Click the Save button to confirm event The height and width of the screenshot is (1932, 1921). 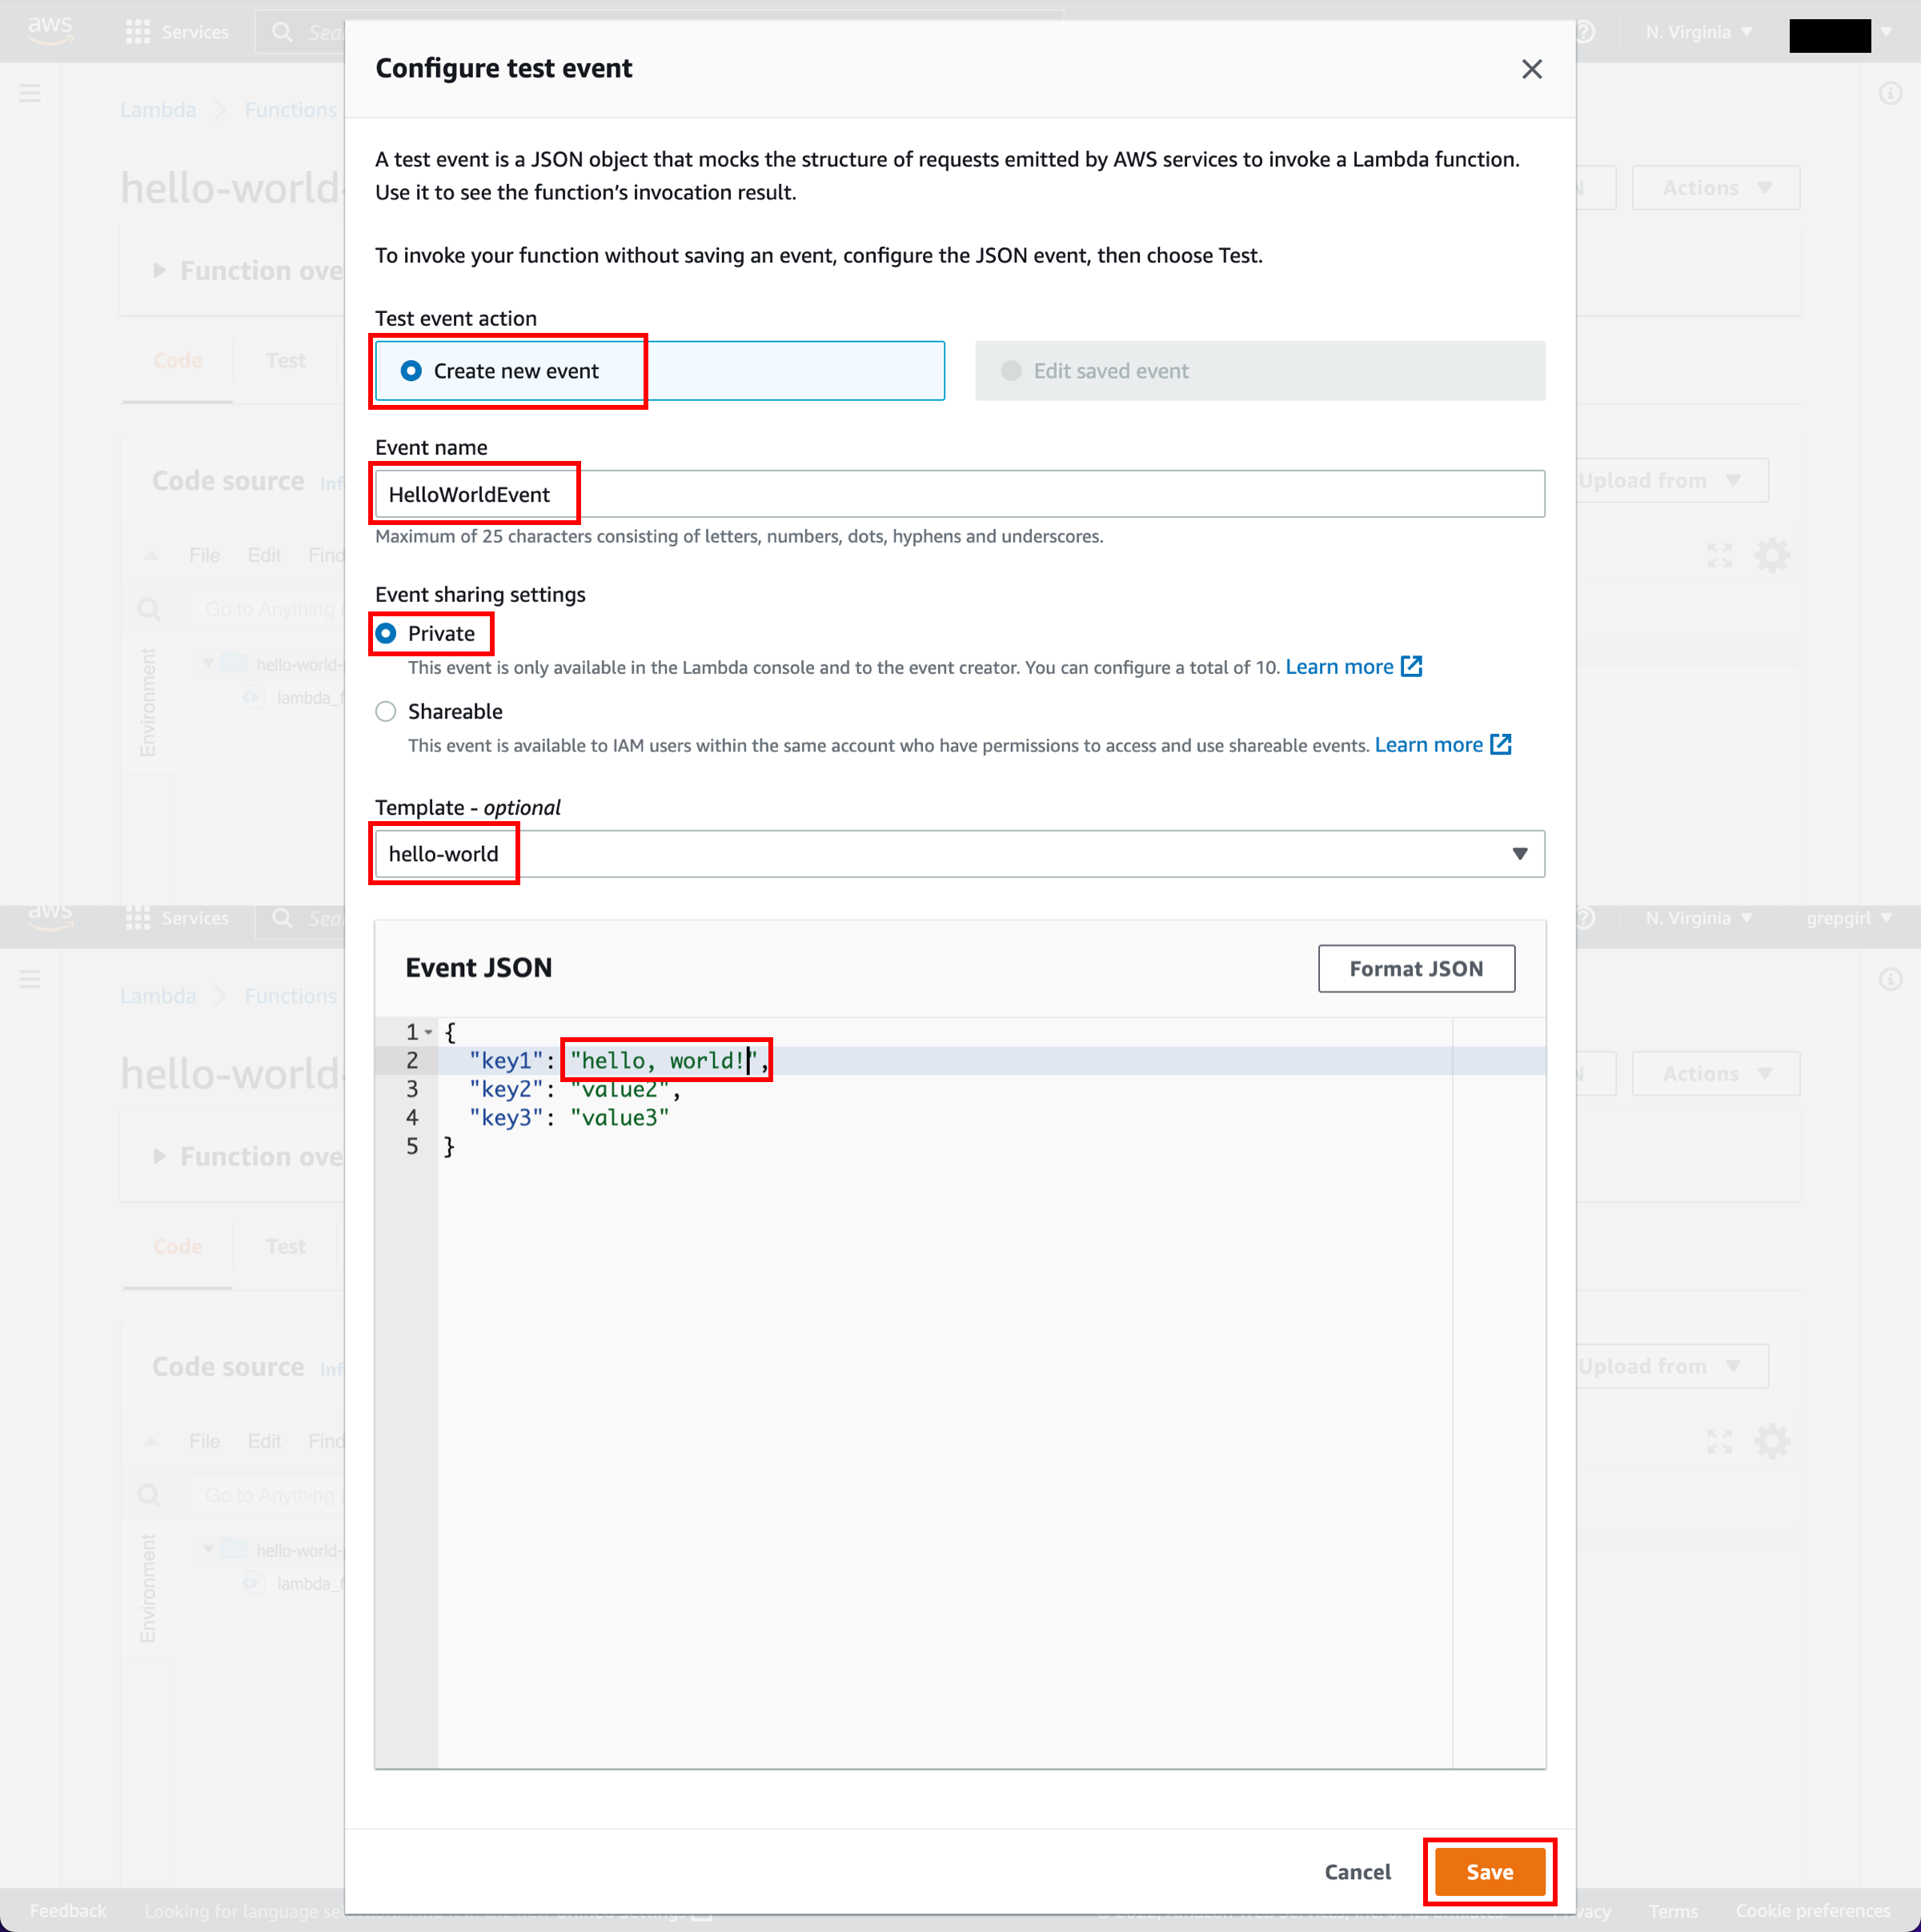[1488, 1870]
